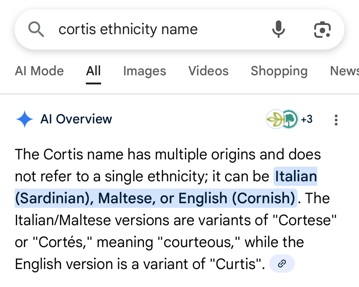The height and width of the screenshot is (287, 359).
Task: Start voice search with the microphone
Action: tap(278, 30)
